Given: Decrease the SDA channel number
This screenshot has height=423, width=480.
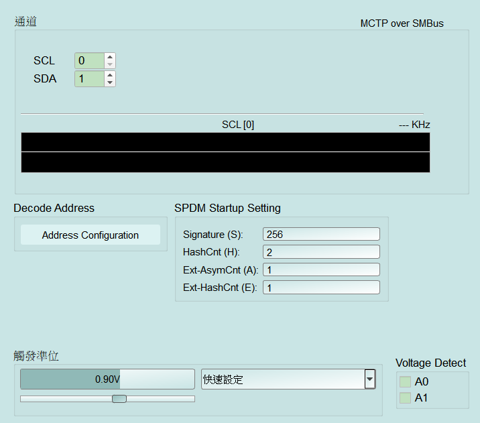Looking at the screenshot, I should [x=110, y=82].
